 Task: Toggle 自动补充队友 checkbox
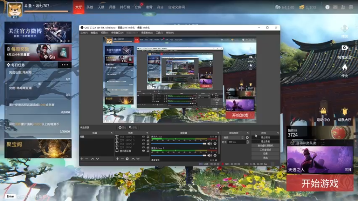coord(292,143)
